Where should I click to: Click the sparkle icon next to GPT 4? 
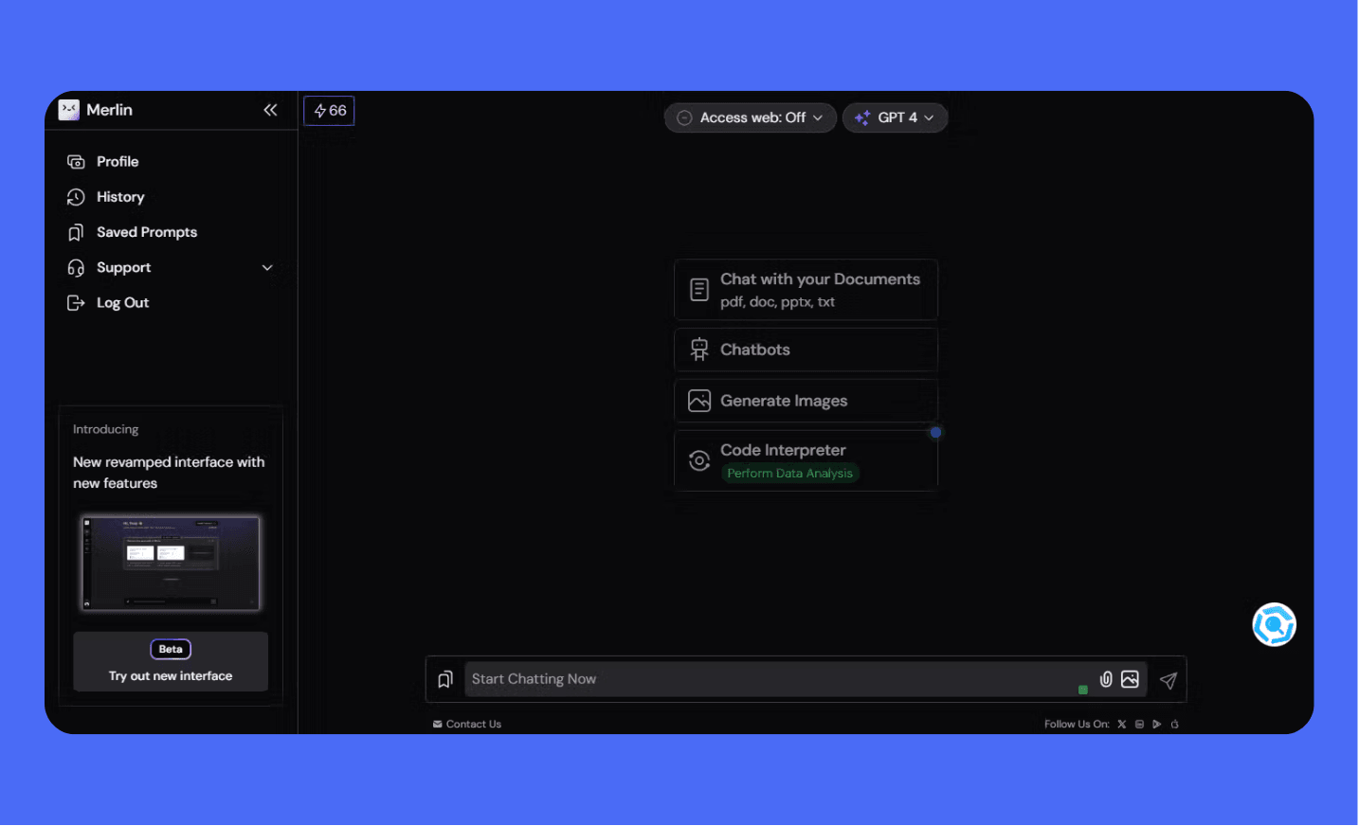[862, 118]
